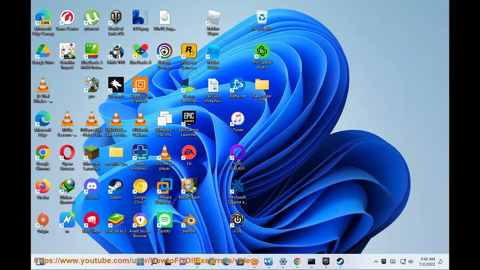Select the µTorrent desktop shortcut
The image size is (480, 270).
click(91, 21)
